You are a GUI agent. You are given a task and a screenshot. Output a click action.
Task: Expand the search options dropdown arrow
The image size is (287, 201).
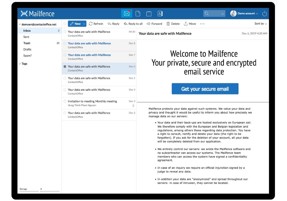tap(222, 14)
